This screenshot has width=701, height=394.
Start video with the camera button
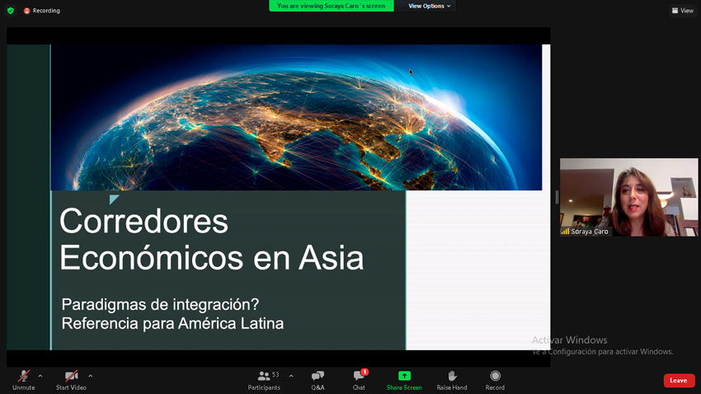(71, 379)
